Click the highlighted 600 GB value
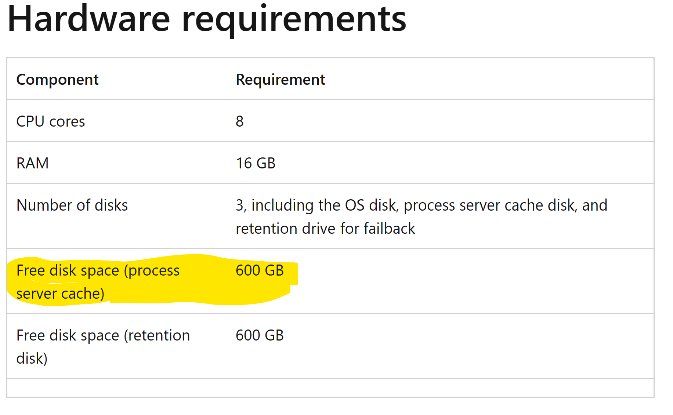Viewport: 673px width, 415px height. click(x=260, y=270)
